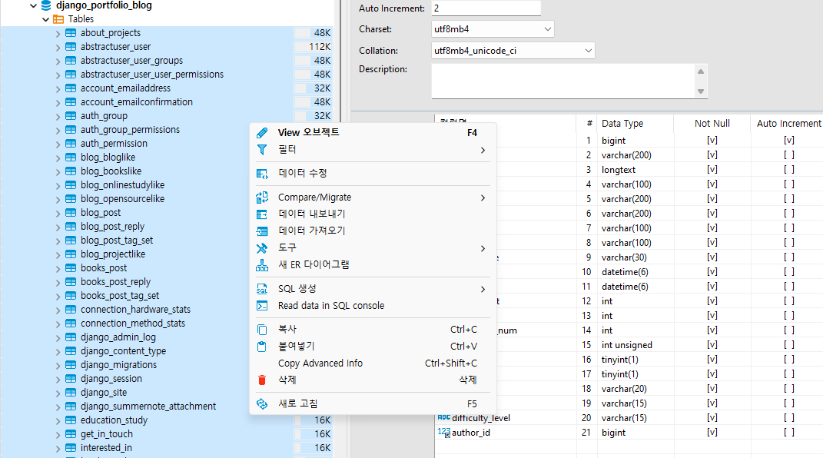Viewport: 823px width, 458px height.
Task: Toggle Not Null for row 3 longtext
Action: tap(712, 170)
